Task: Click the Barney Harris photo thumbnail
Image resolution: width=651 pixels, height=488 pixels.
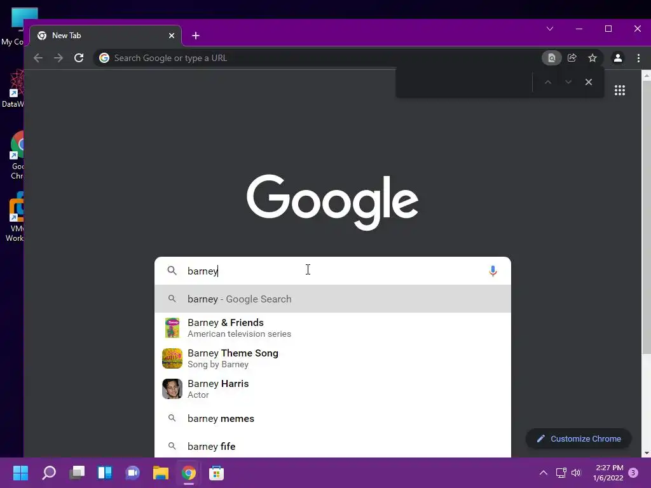Action: tap(172, 389)
